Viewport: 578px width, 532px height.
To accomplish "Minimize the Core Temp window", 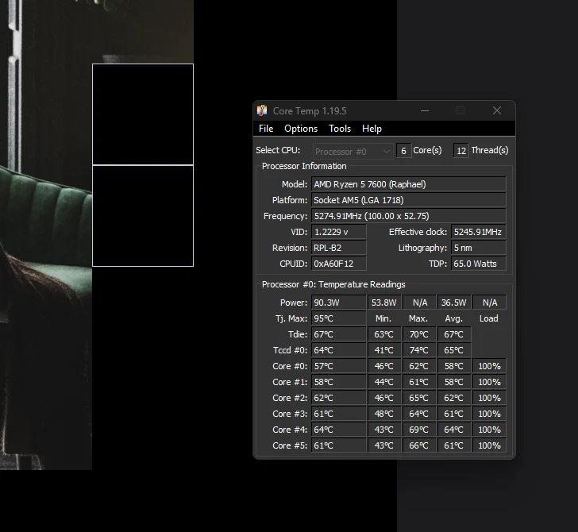I will click(x=425, y=110).
